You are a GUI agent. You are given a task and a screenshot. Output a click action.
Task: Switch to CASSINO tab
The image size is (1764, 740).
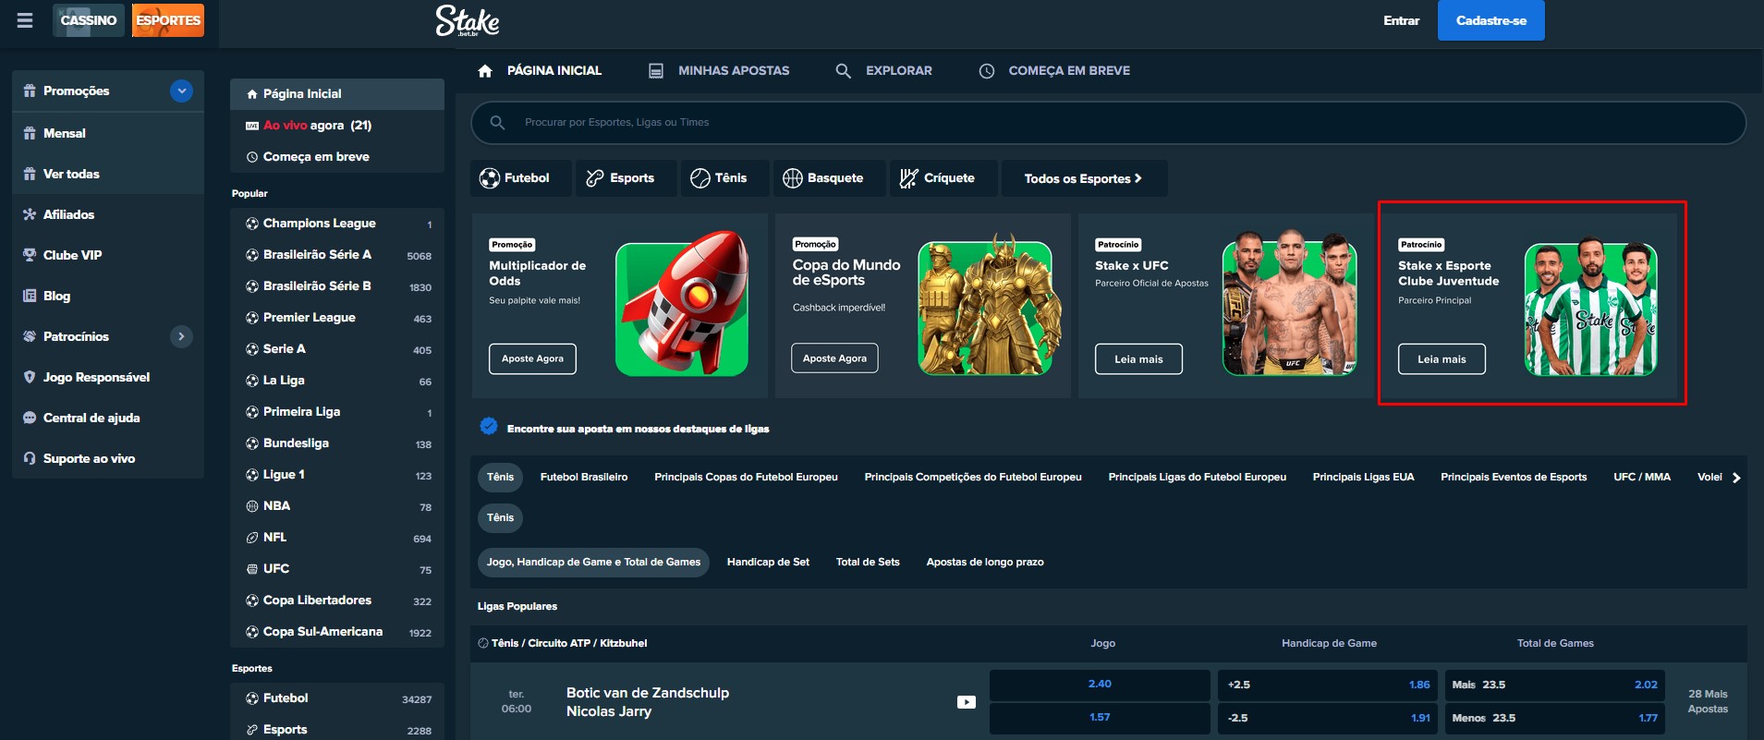tap(89, 20)
